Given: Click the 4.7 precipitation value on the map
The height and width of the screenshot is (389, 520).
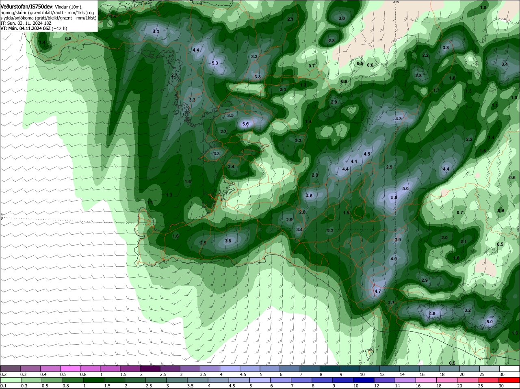Looking at the screenshot, I should pyautogui.click(x=378, y=291).
